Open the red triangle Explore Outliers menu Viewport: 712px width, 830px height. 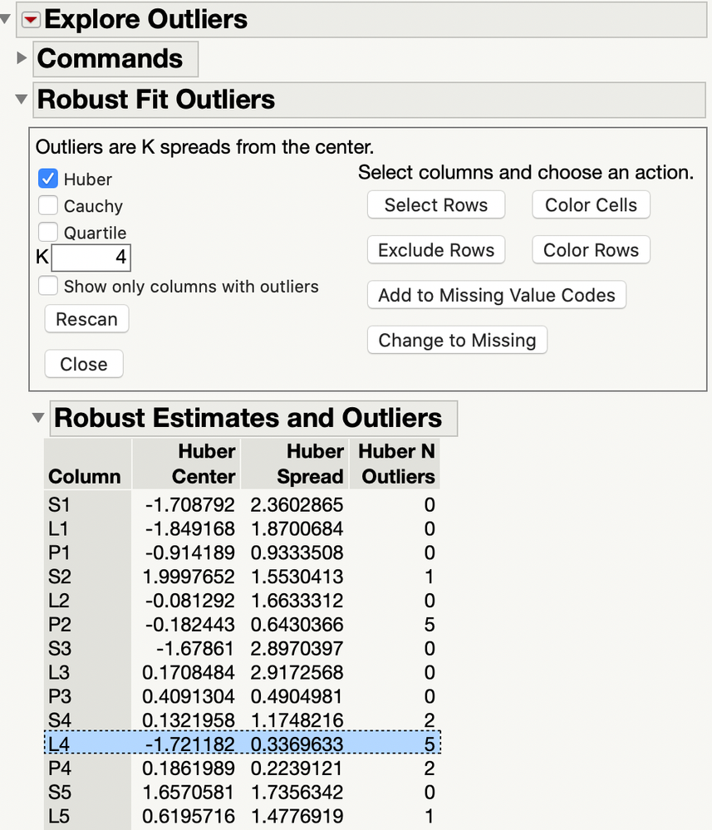(x=31, y=19)
